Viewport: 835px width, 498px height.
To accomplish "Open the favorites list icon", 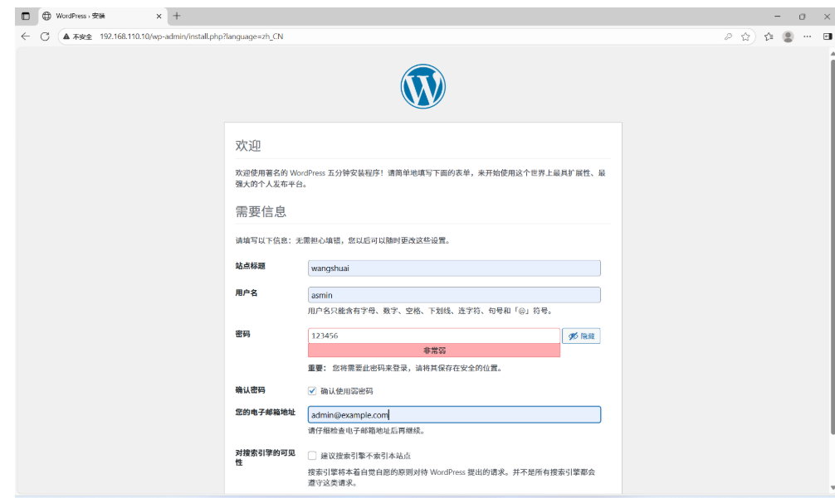I will coord(769,36).
